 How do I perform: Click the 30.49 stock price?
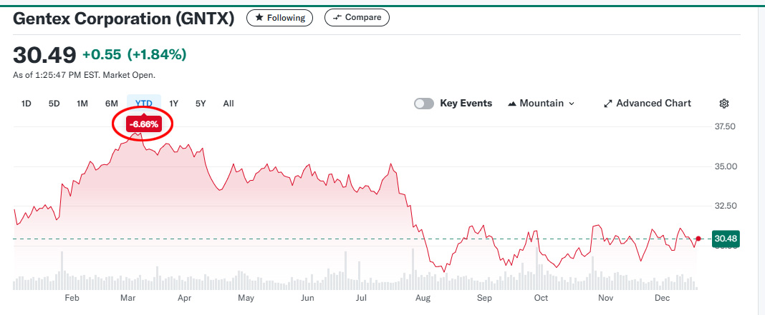point(44,54)
